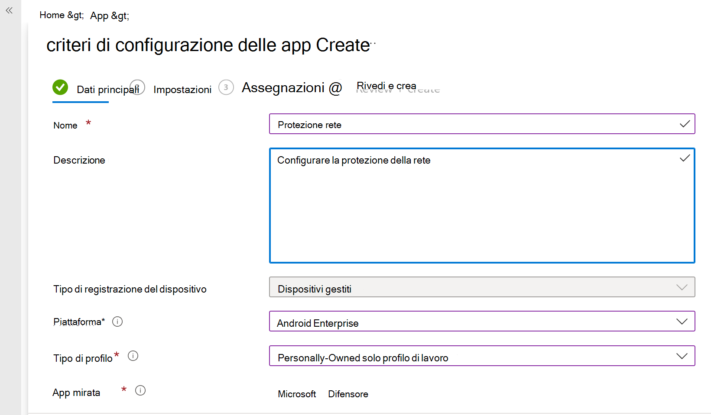This screenshot has width=711, height=415.
Task: Click the step 3 circle icon
Action: [226, 87]
